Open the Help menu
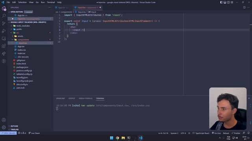The width and height of the screenshot is (252, 141). click(x=59, y=2)
